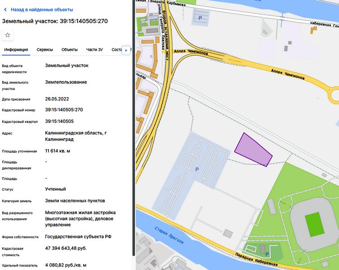Click the green stadium football field
This screenshot has width=339, height=270.
[x=314, y=224]
